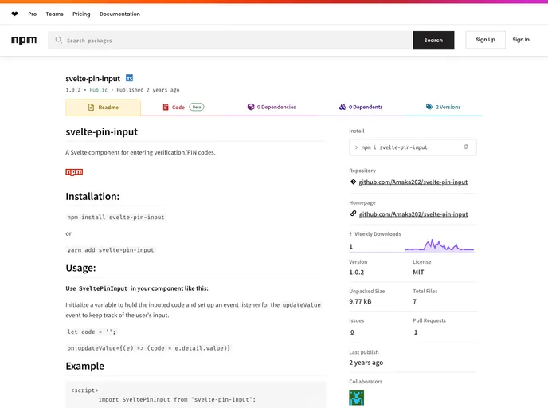Open the Readme tab

103,108
